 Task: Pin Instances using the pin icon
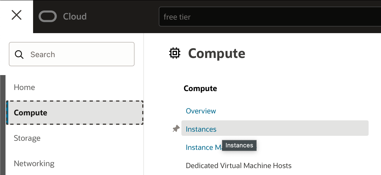point(176,128)
